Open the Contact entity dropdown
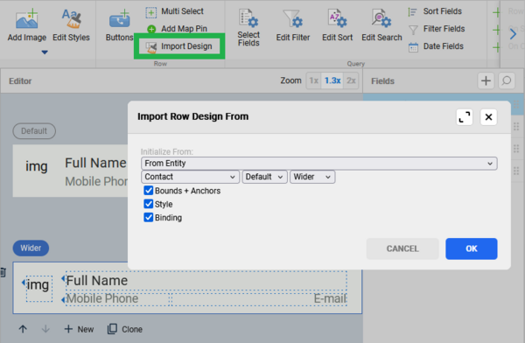 pyautogui.click(x=190, y=177)
